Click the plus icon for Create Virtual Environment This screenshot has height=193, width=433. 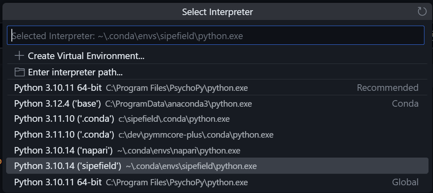[19, 56]
